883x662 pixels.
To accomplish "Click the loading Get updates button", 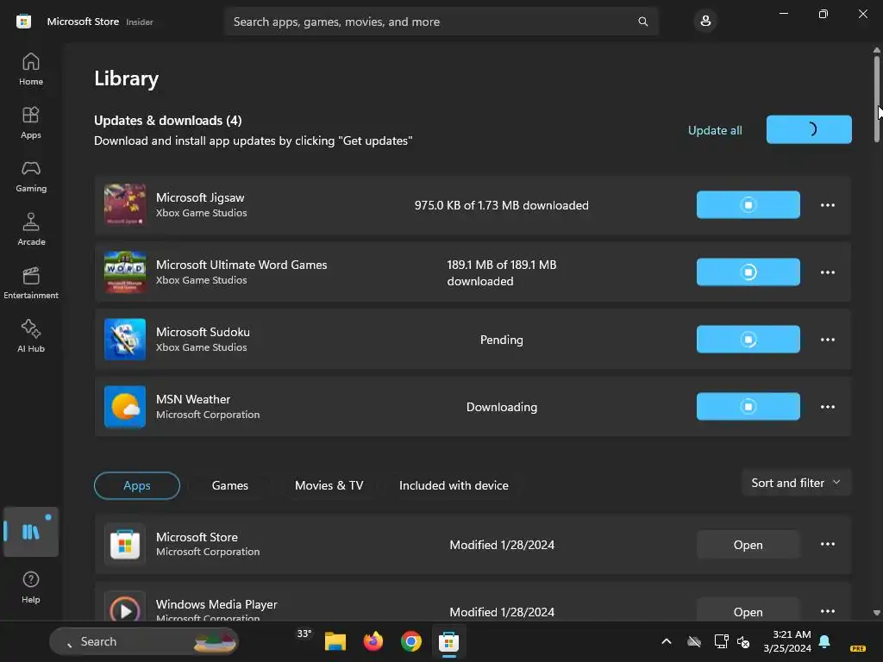I will click(x=809, y=129).
